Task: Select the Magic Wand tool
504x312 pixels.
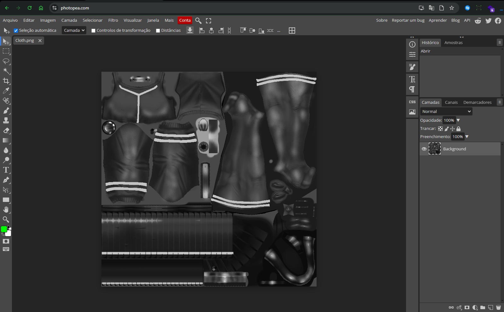Action: coord(6,71)
